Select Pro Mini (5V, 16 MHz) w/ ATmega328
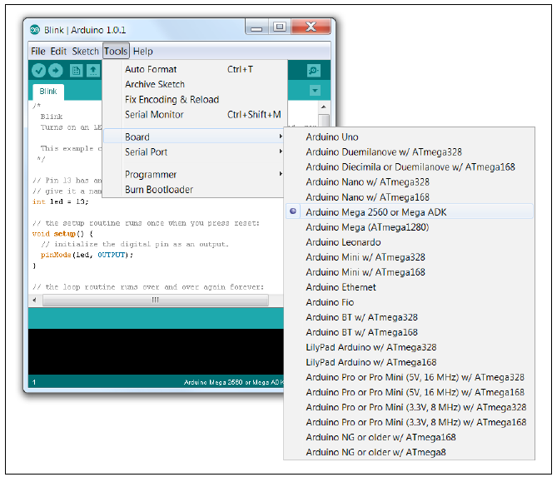This screenshot has width=557, height=482. pyautogui.click(x=410, y=377)
